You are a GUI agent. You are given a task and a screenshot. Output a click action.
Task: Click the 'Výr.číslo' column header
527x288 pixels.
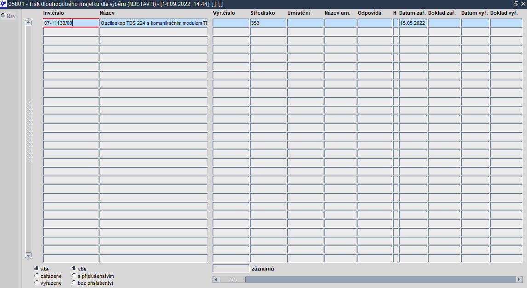[224, 13]
